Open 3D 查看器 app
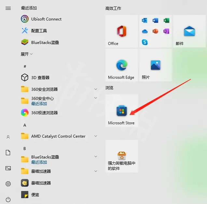This screenshot has width=207, height=204. (x=40, y=78)
